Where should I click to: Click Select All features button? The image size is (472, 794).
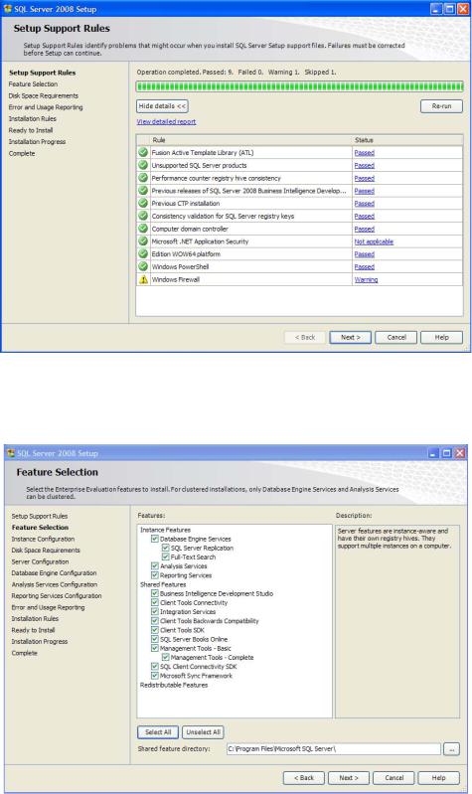click(x=158, y=731)
